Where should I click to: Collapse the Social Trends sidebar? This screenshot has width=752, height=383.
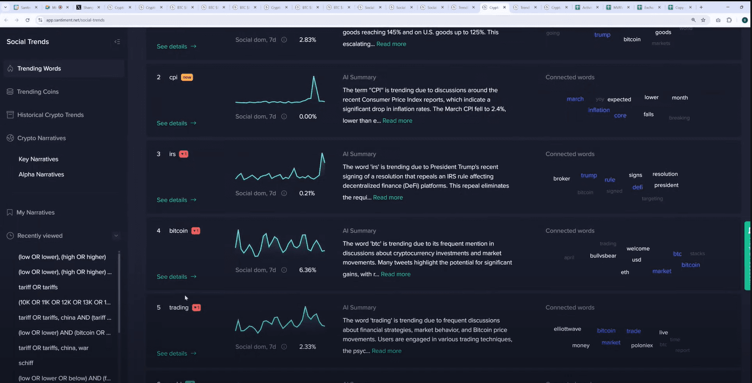point(117,42)
